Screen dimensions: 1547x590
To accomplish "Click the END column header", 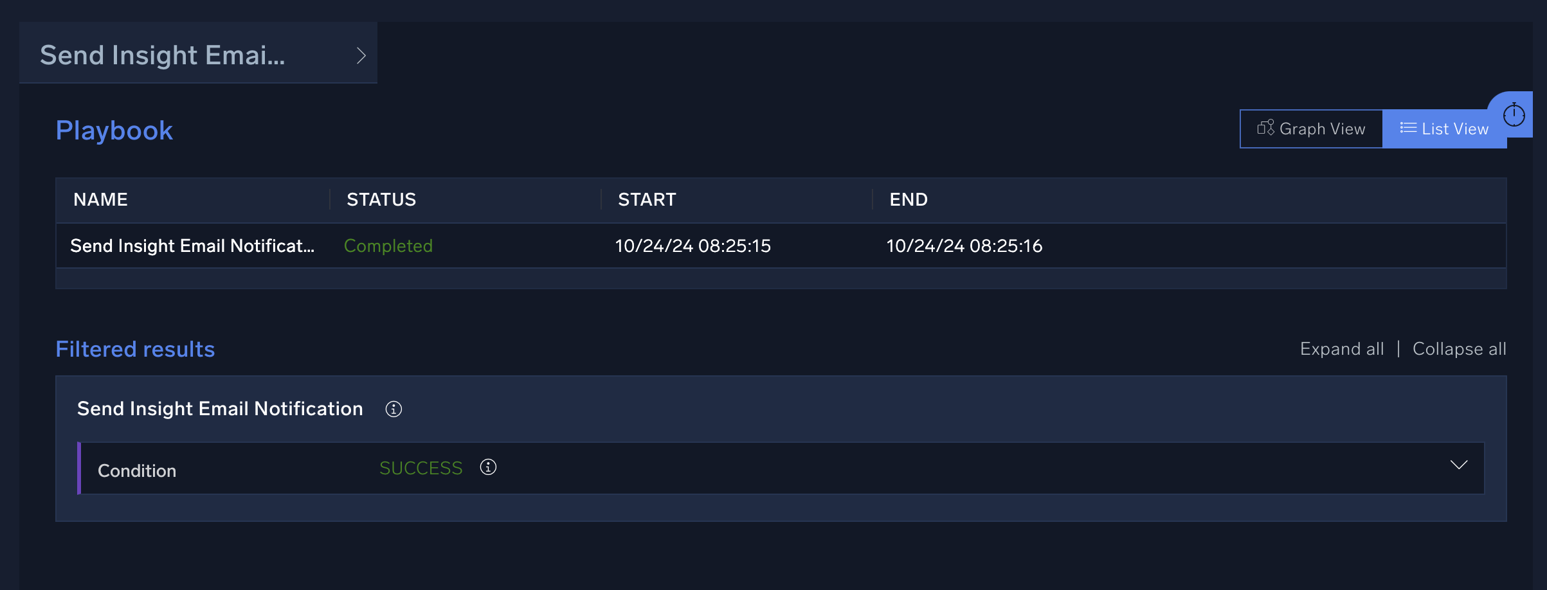I will point(908,200).
